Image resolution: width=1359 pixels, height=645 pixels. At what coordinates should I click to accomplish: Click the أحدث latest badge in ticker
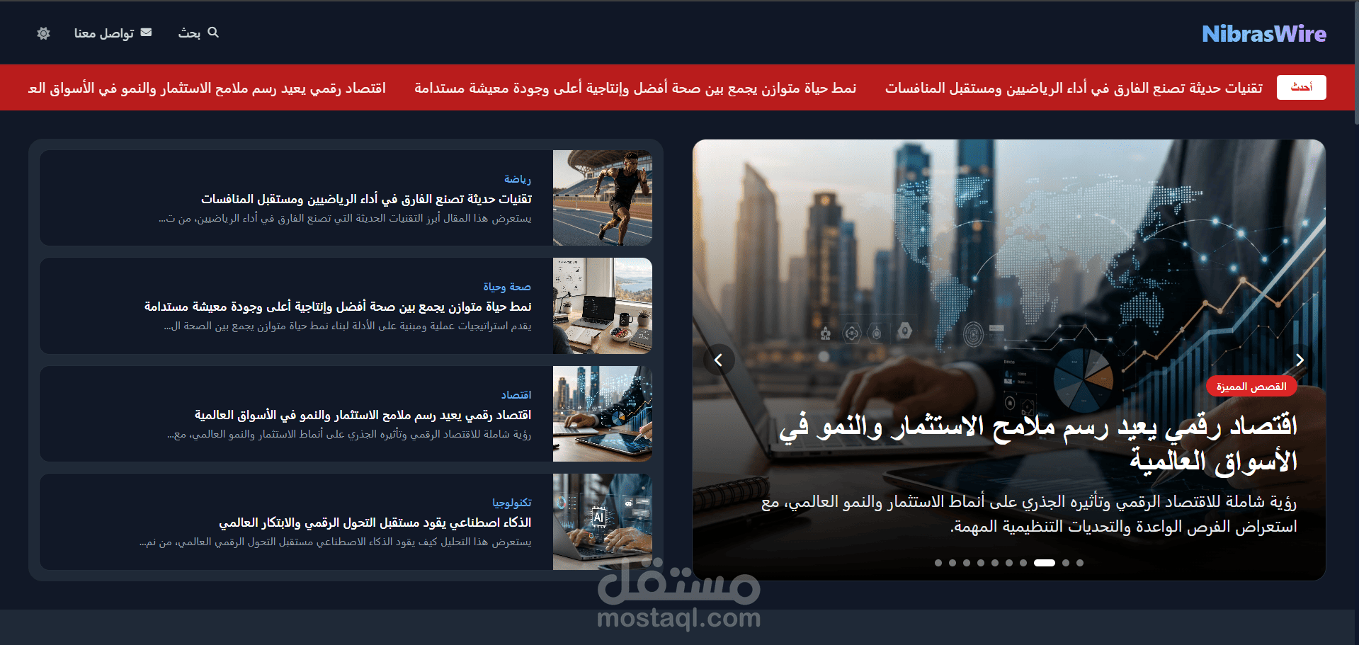(x=1301, y=87)
